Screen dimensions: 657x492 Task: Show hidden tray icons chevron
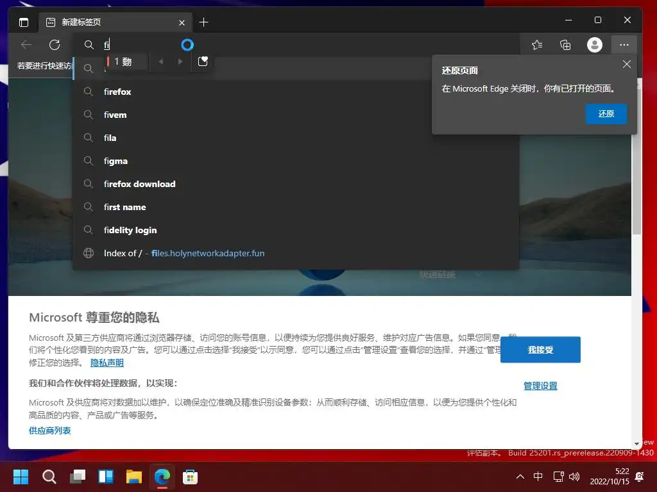pyautogui.click(x=520, y=477)
